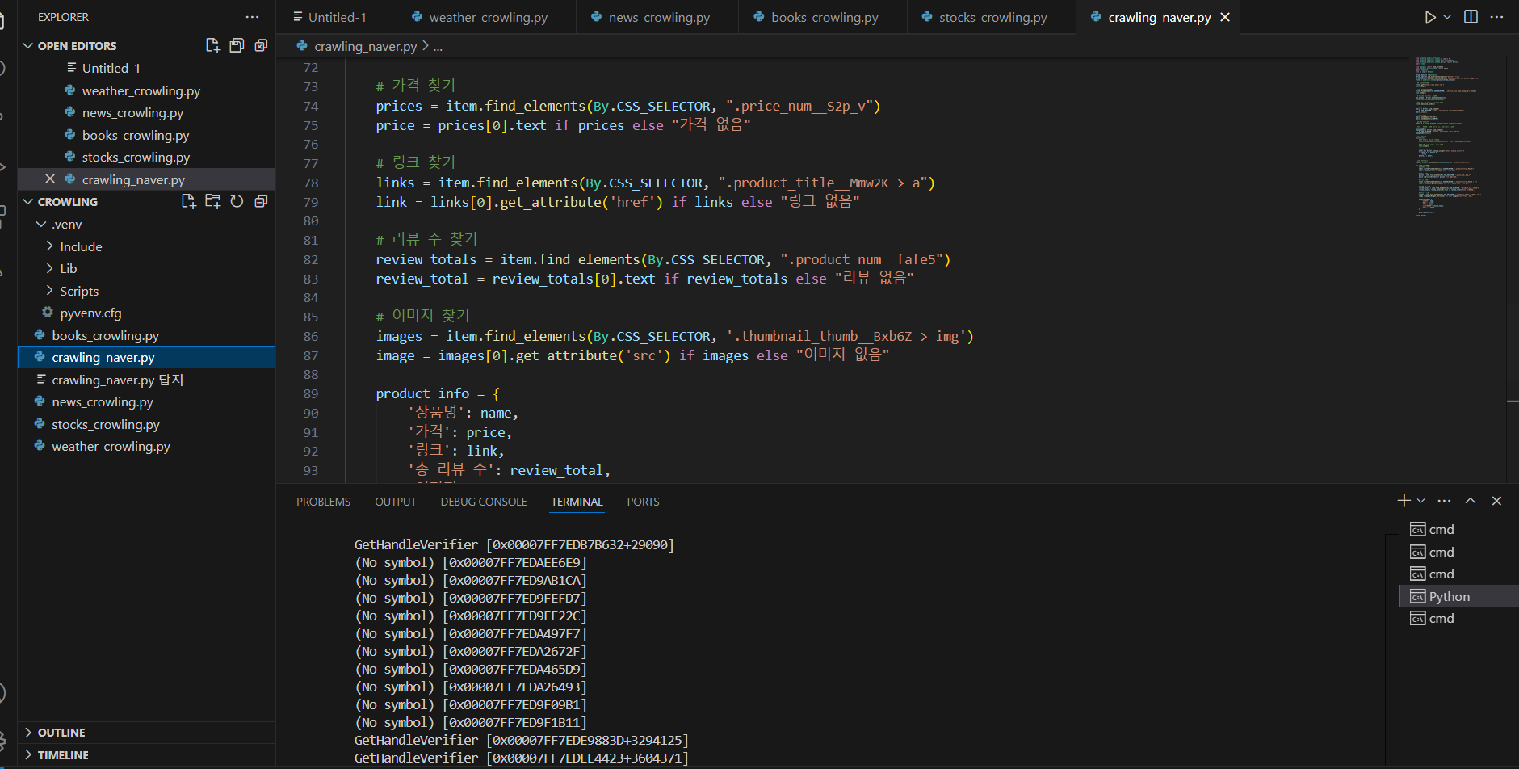Select the third cmd terminal instance
Screen dimensions: 1519x769
pyautogui.click(x=1458, y=574)
